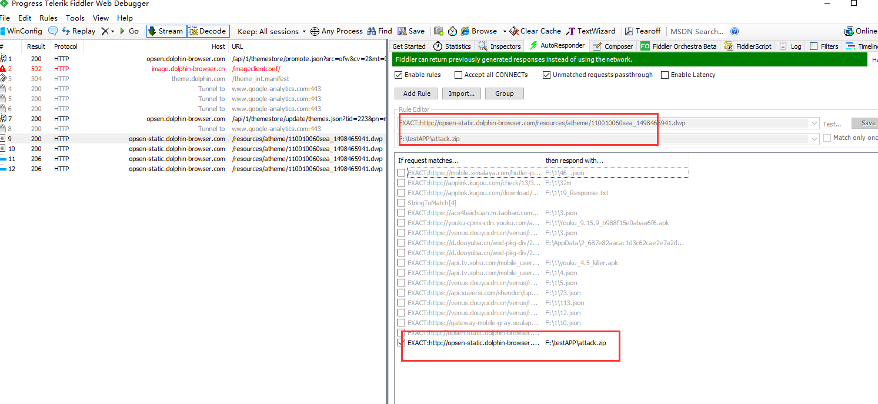This screenshot has height=404, width=878.
Task: Open the Tools menu
Action: point(75,18)
